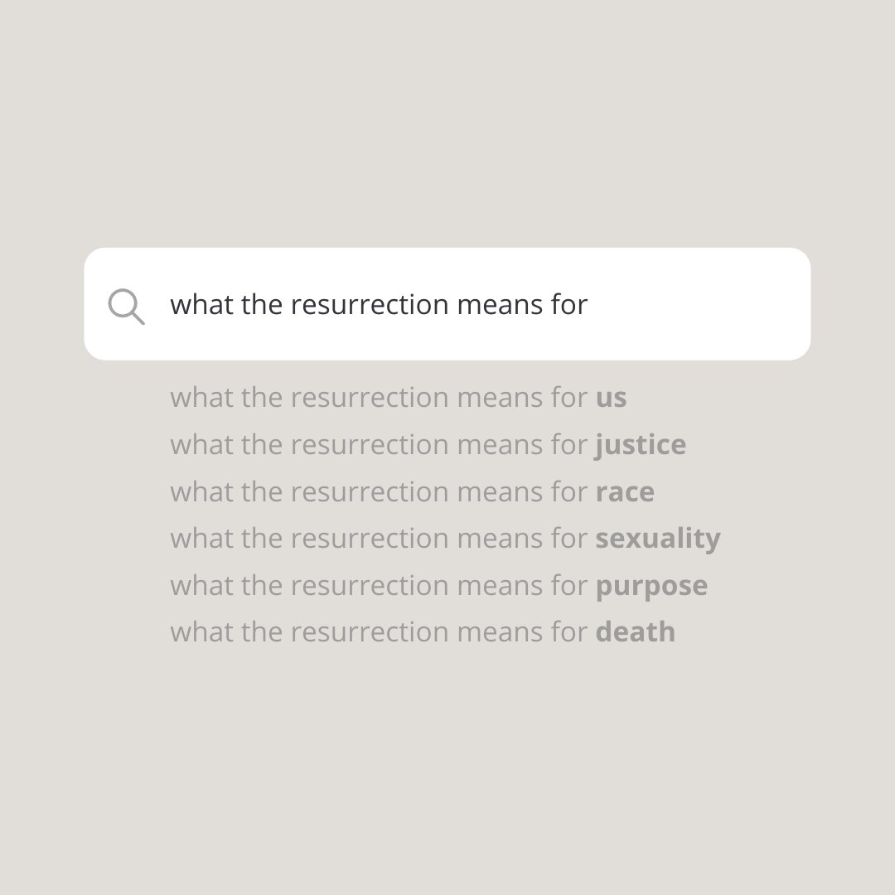The width and height of the screenshot is (895, 895).
Task: Pick the suggestion ending with 'sexuality'
Action: click(445, 539)
